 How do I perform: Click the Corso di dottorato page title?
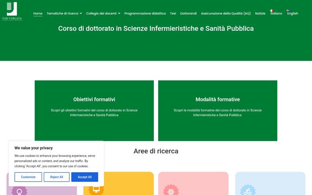[156, 29]
